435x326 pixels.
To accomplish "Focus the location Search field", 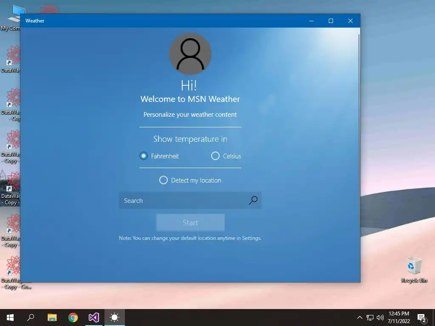I will (x=190, y=200).
